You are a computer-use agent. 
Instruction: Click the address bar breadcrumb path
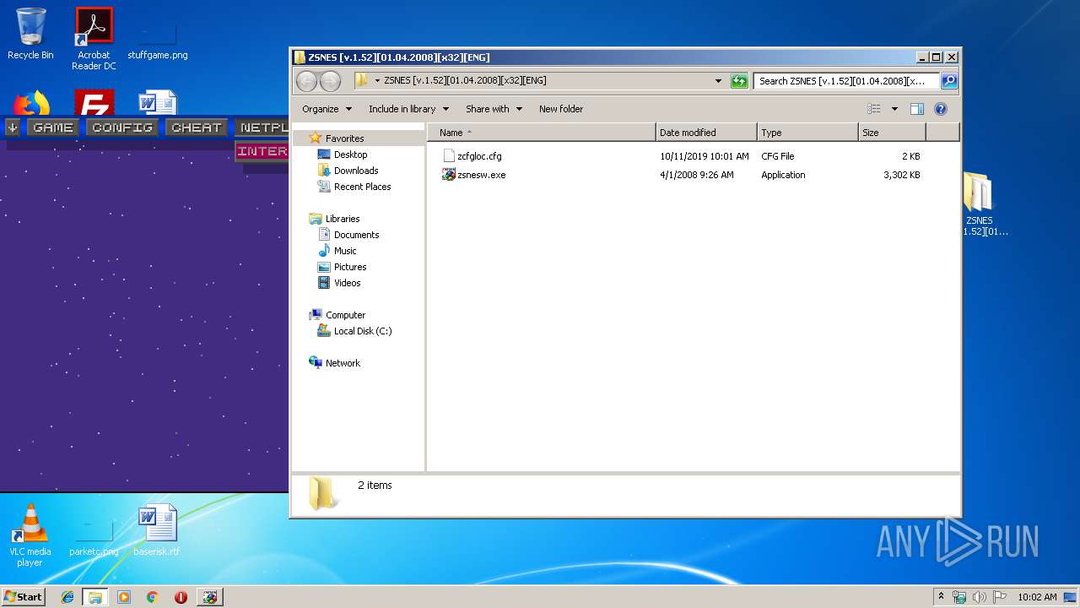[x=465, y=81]
